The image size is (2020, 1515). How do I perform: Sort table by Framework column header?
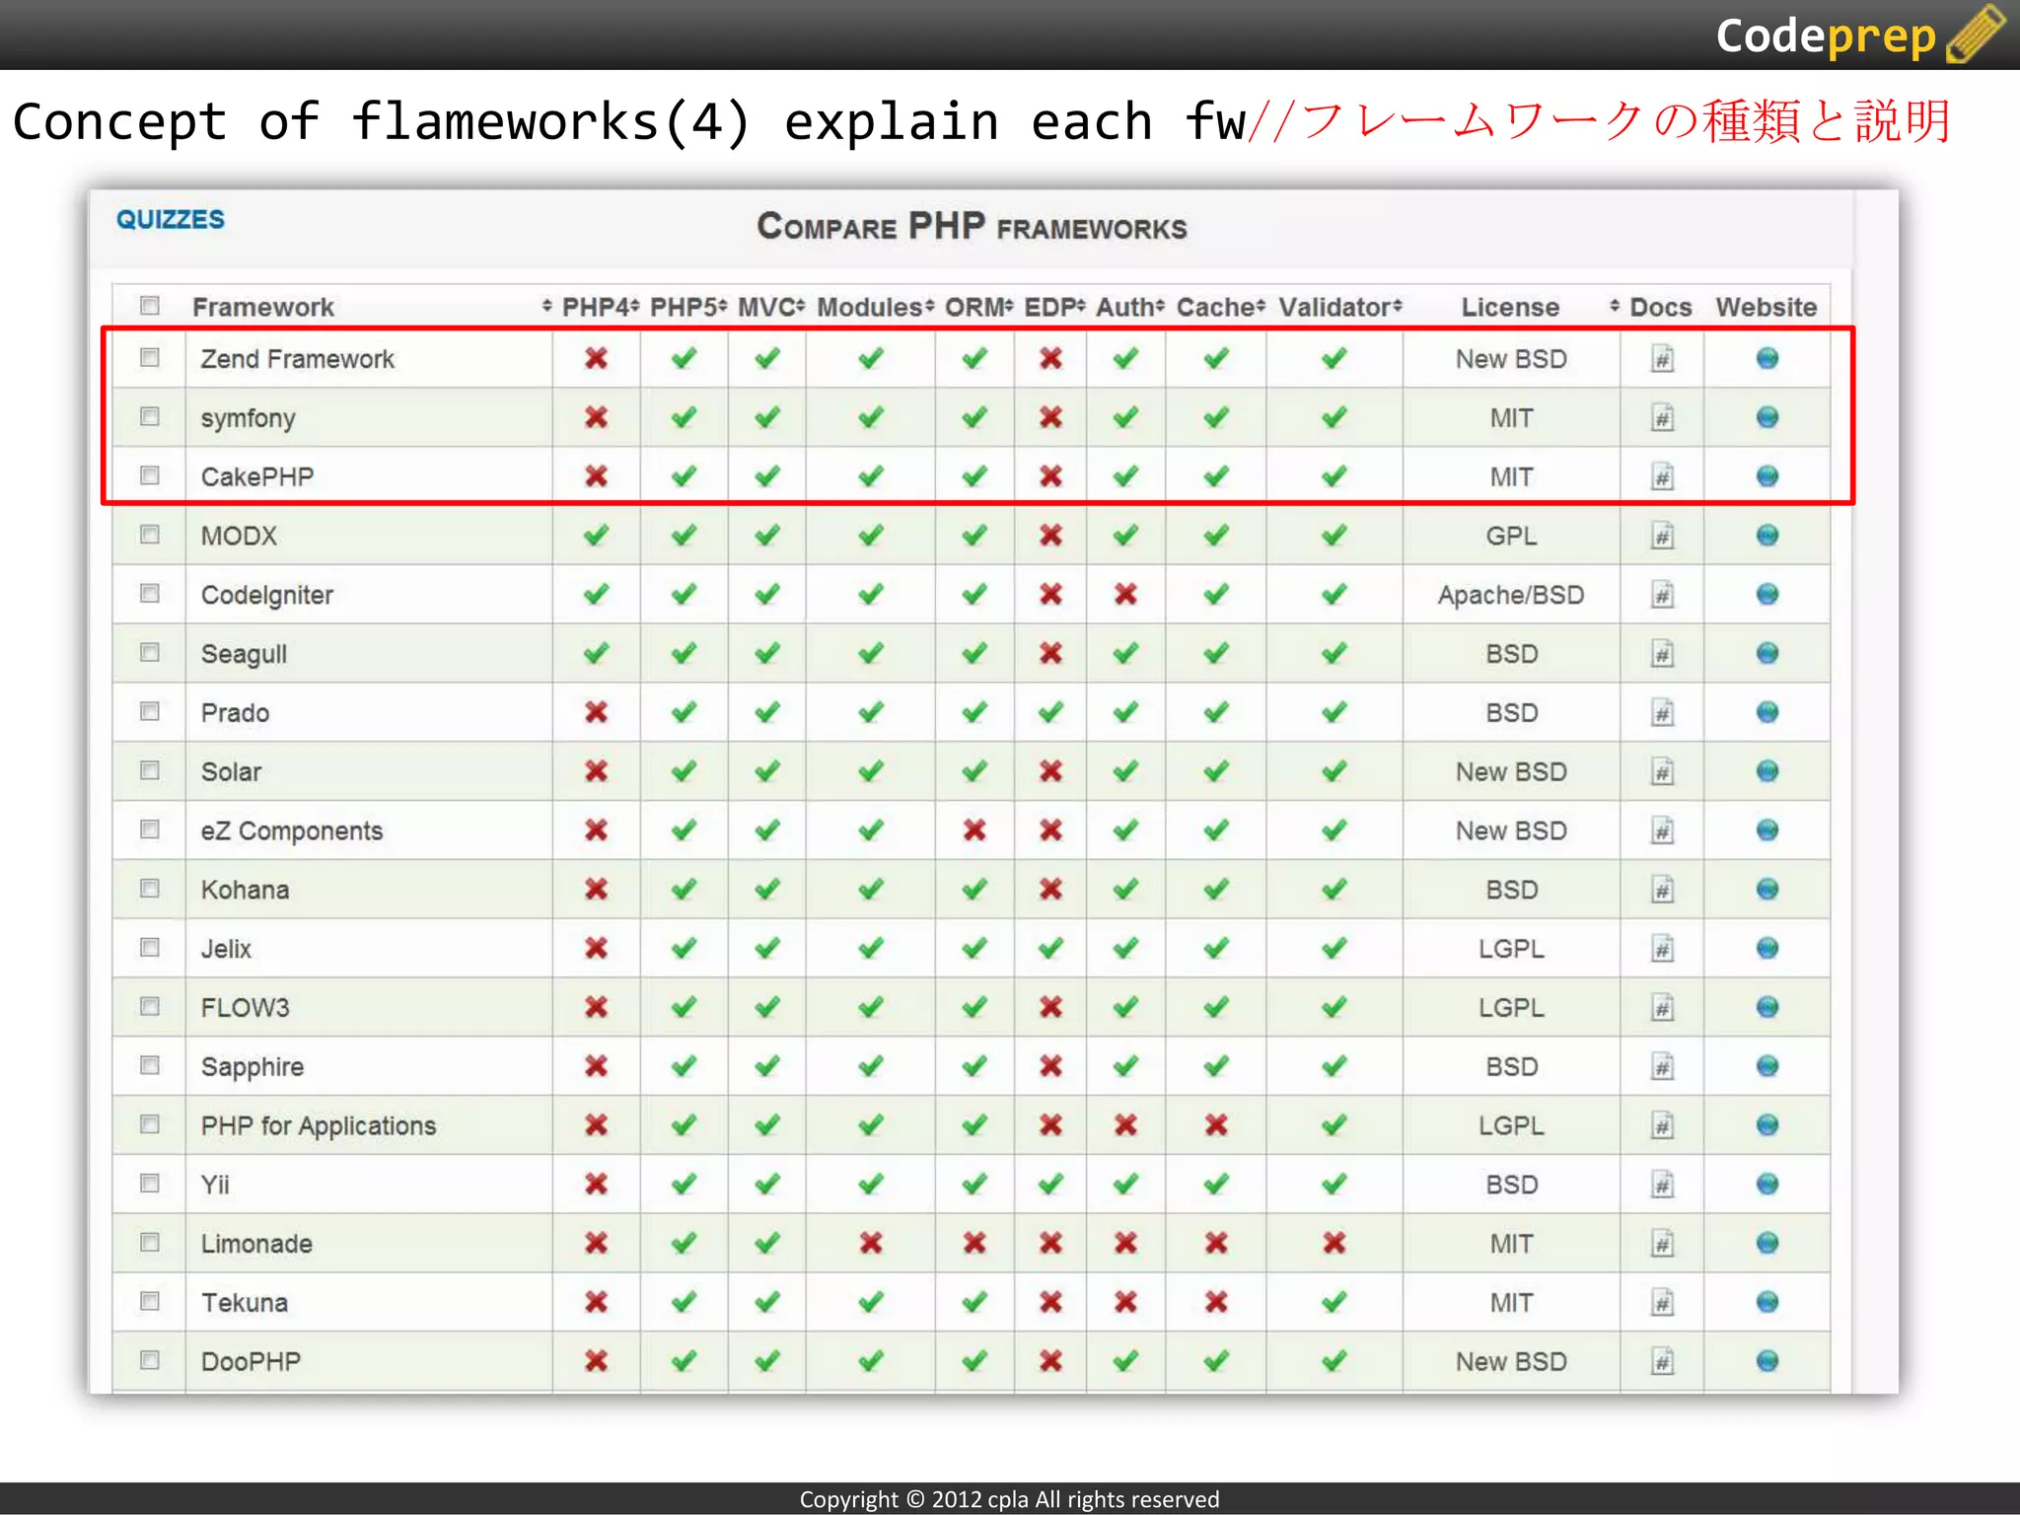click(263, 307)
